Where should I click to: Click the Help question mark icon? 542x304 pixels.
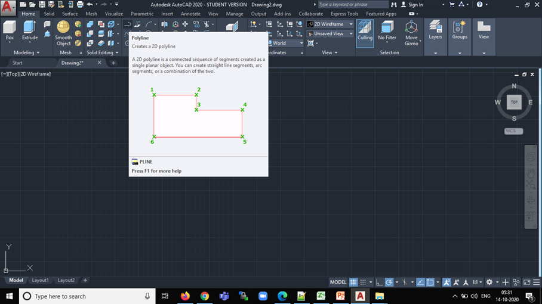[479, 5]
